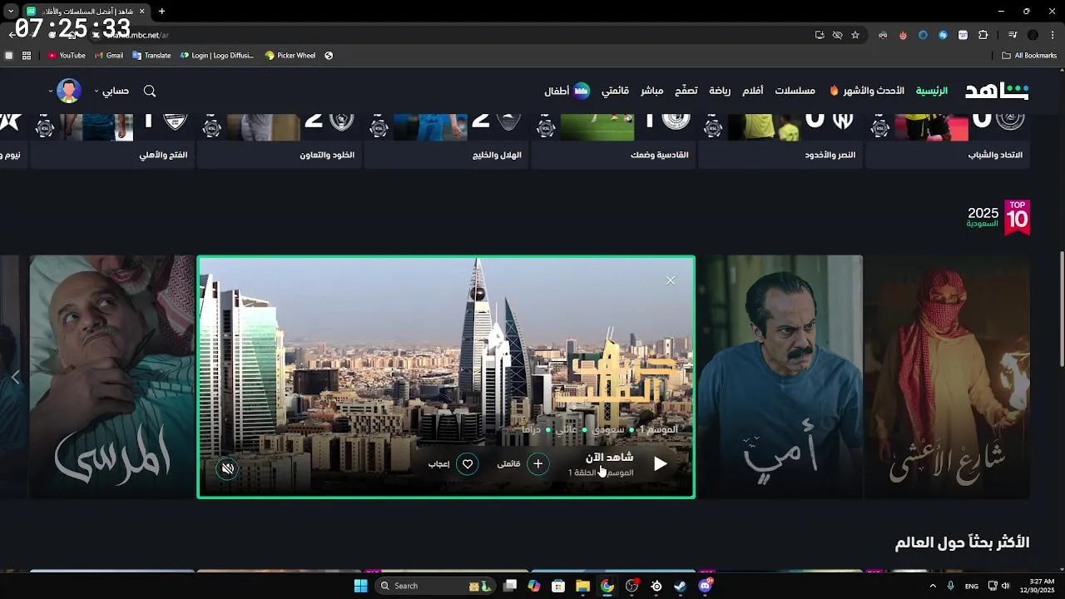Open the Chrome three-dot menu
Viewport: 1065px width, 599px height.
(x=1053, y=35)
